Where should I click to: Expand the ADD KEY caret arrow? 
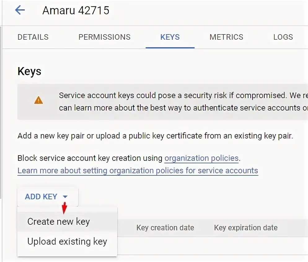coord(65,197)
